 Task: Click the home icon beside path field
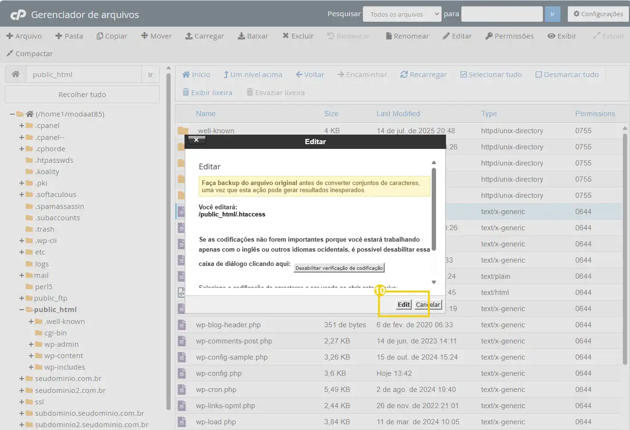[16, 74]
